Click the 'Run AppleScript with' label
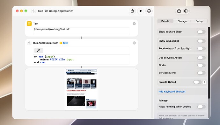This screenshot has height=125, width=220. (46, 43)
